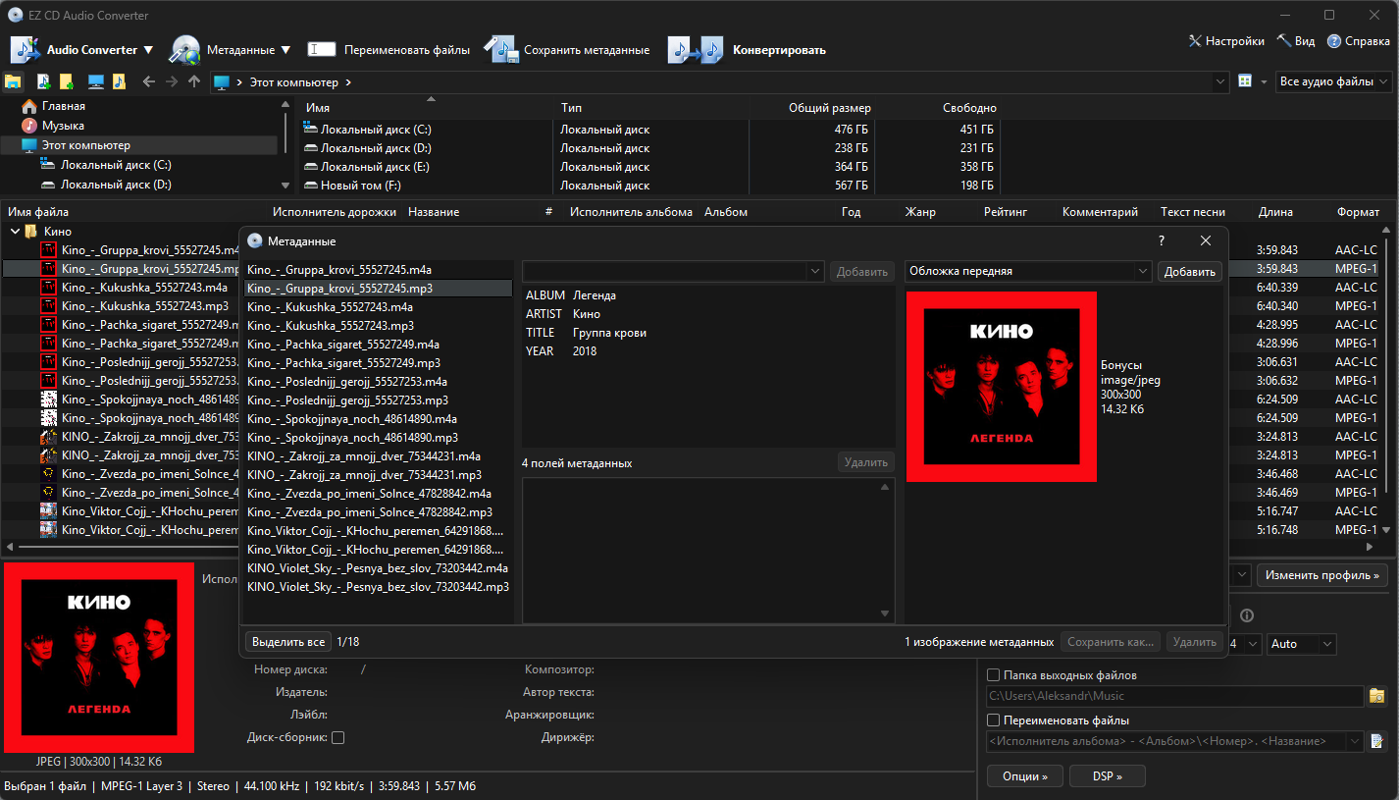Click Изменить профиль button
Image resolution: width=1399 pixels, height=800 pixels.
[1322, 575]
